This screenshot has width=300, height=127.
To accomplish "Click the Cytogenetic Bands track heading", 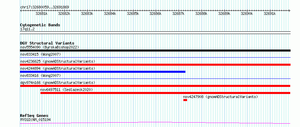I will pyautogui.click(x=40, y=25).
